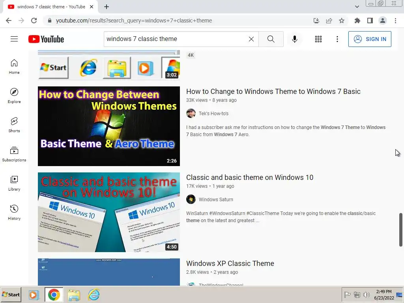This screenshot has width=404, height=303.
Task: Visit the Windows Saturn channel name
Action: [x=216, y=199]
